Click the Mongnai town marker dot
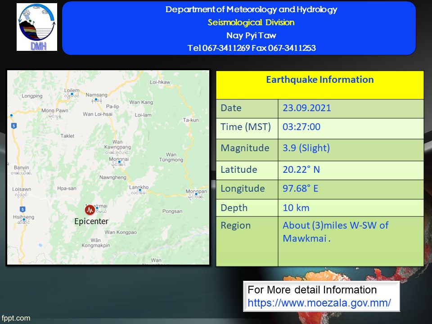 tap(119, 162)
